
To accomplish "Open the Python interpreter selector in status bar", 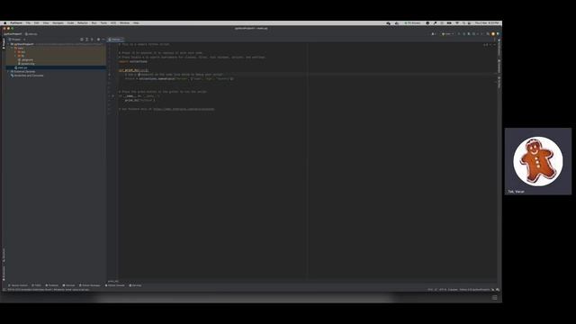I will [x=474, y=290].
